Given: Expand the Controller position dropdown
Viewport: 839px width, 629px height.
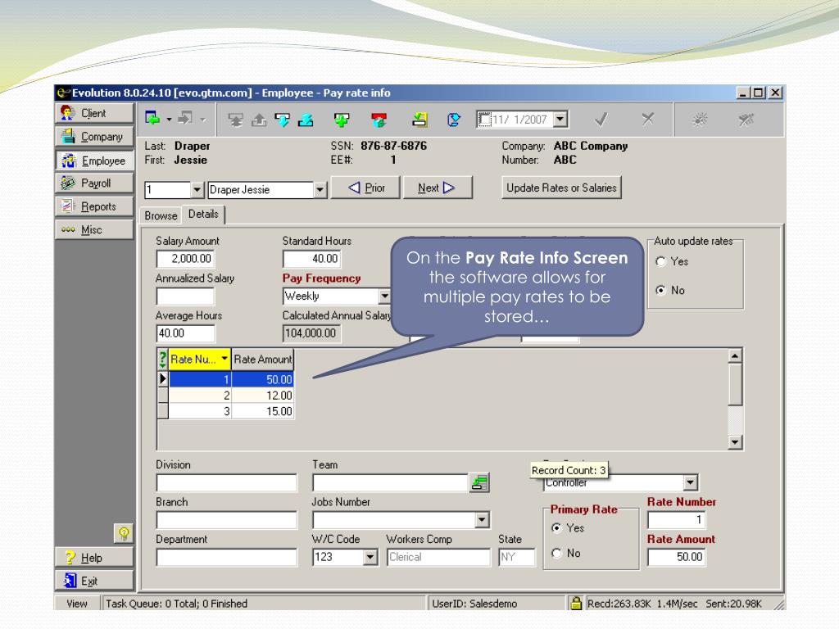Looking at the screenshot, I should coord(690,482).
